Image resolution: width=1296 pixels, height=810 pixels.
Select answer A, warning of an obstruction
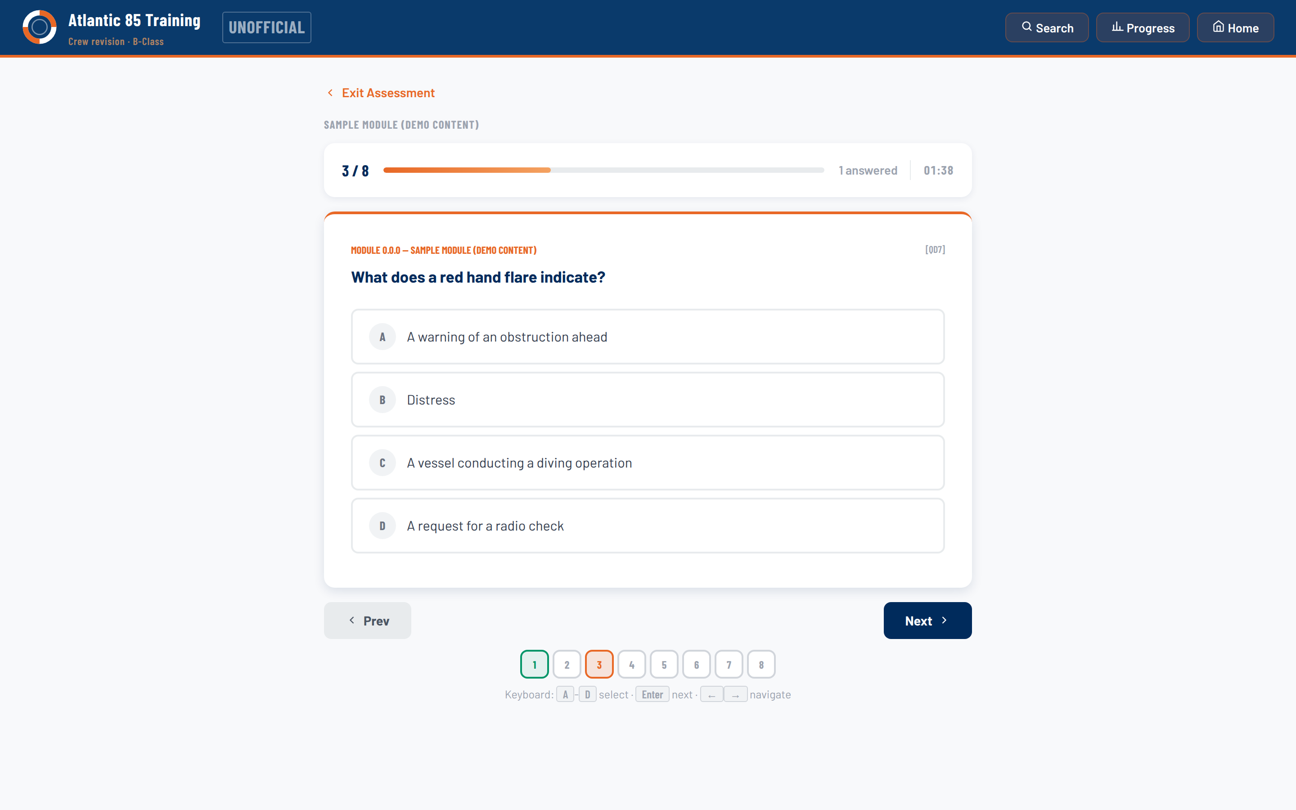648,337
